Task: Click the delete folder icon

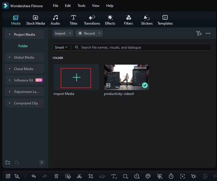Action: point(17,162)
